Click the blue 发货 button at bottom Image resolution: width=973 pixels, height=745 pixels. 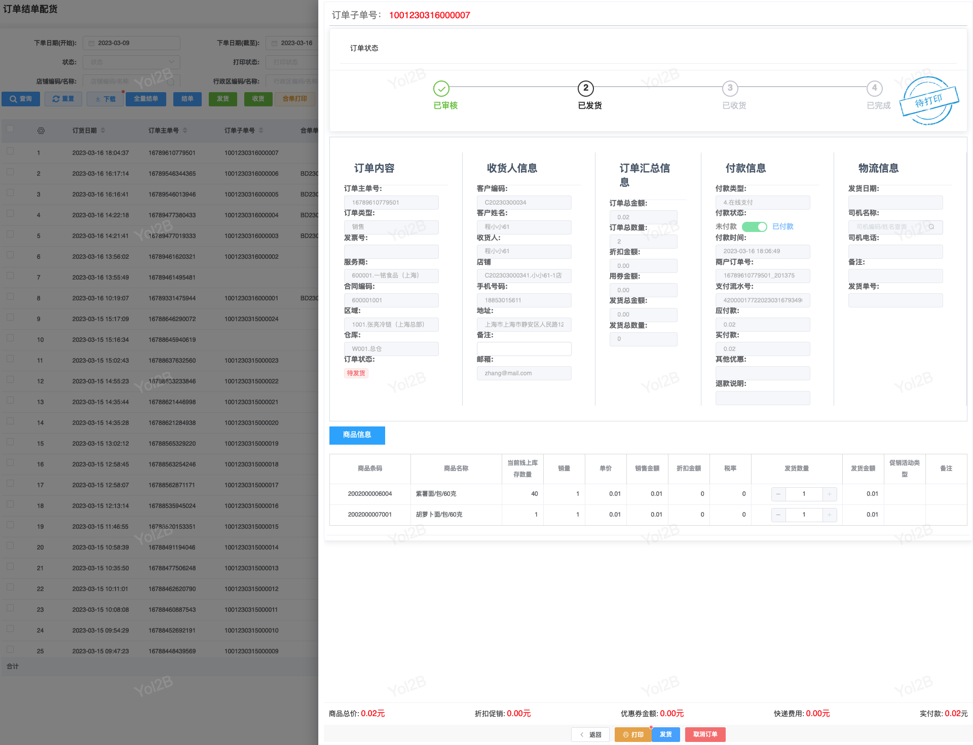[x=665, y=734]
